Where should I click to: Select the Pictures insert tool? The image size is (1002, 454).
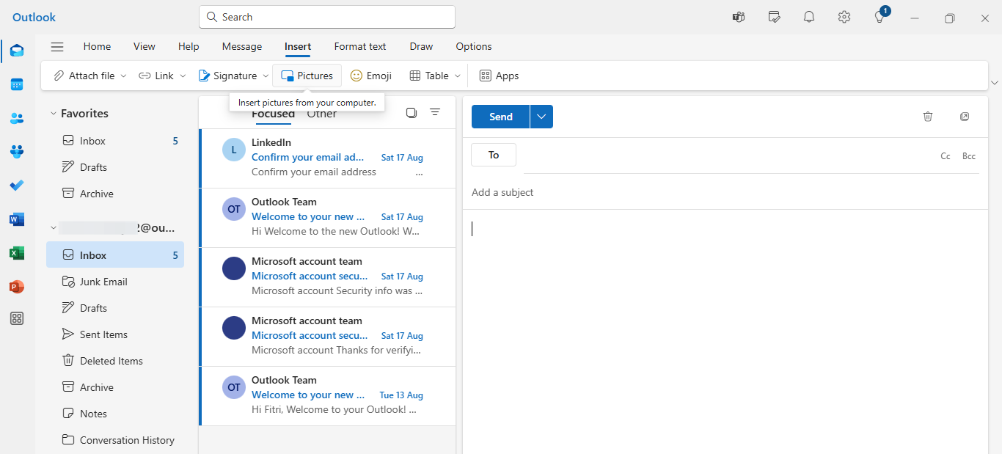[307, 75]
